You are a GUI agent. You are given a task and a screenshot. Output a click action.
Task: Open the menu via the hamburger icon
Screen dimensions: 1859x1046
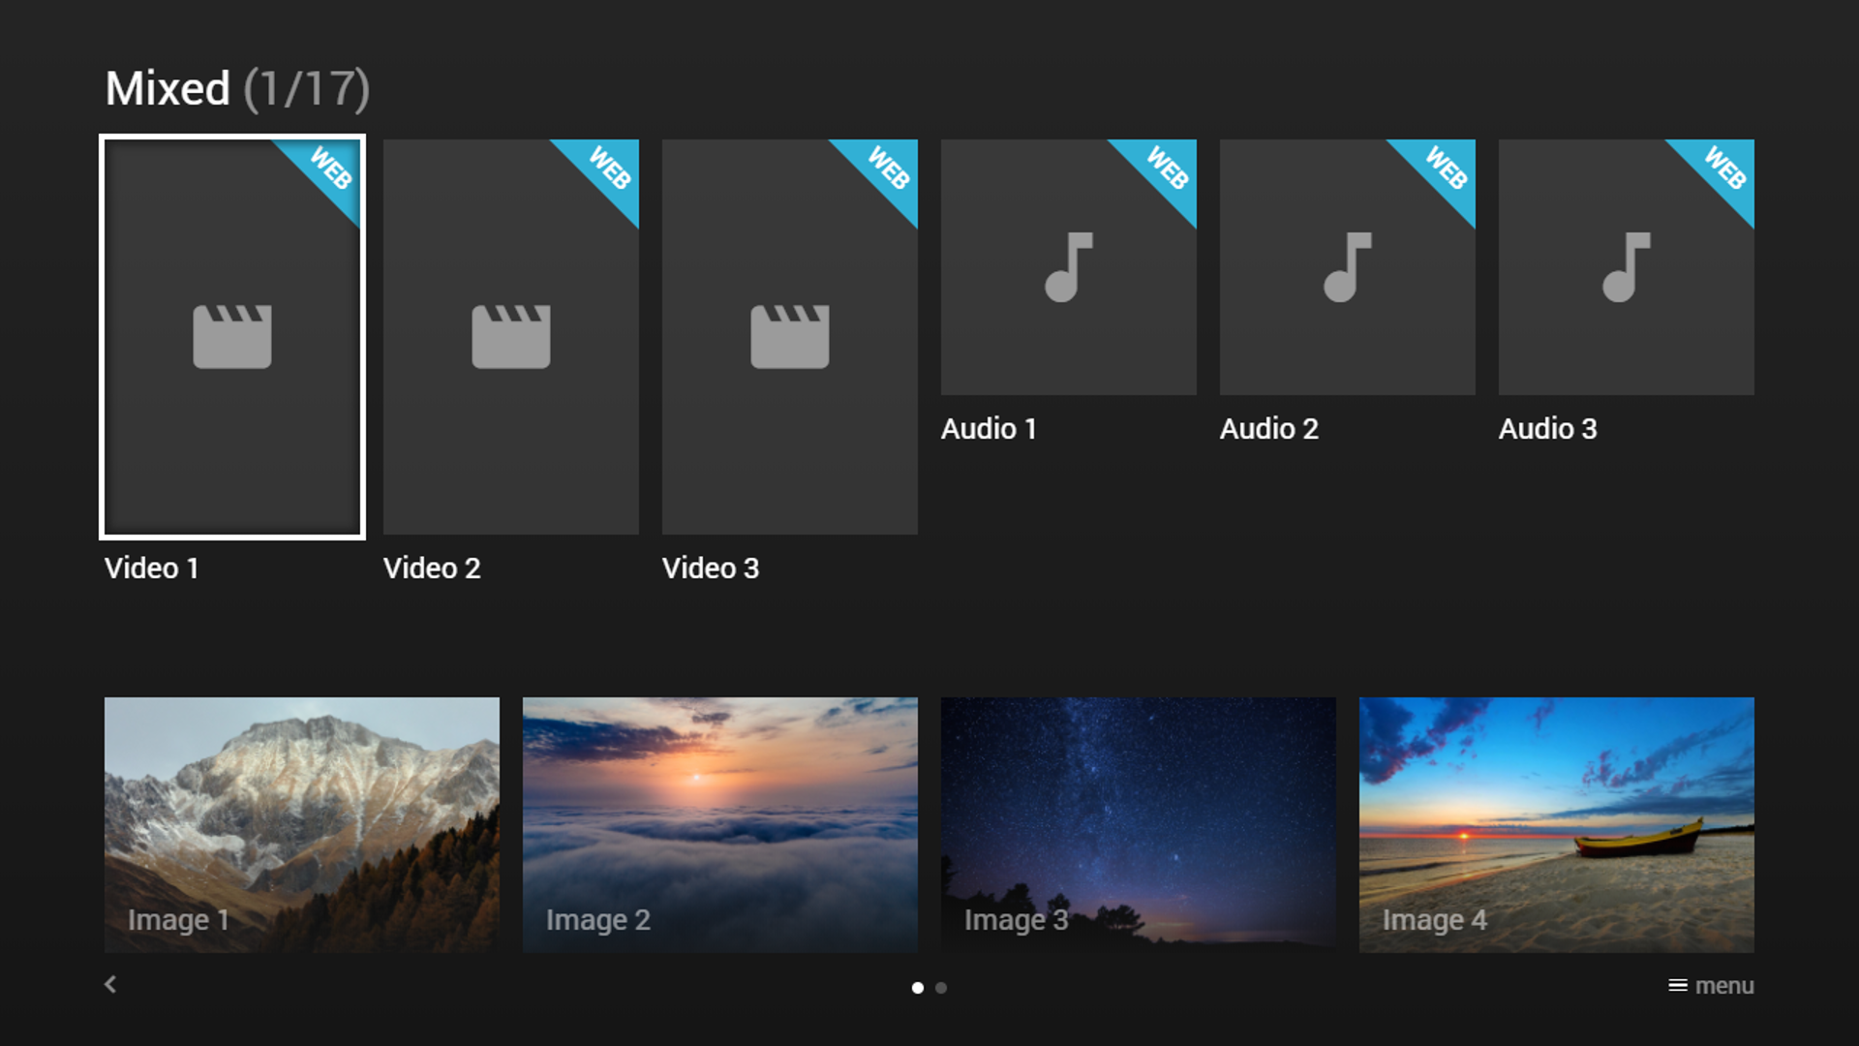tap(1677, 985)
